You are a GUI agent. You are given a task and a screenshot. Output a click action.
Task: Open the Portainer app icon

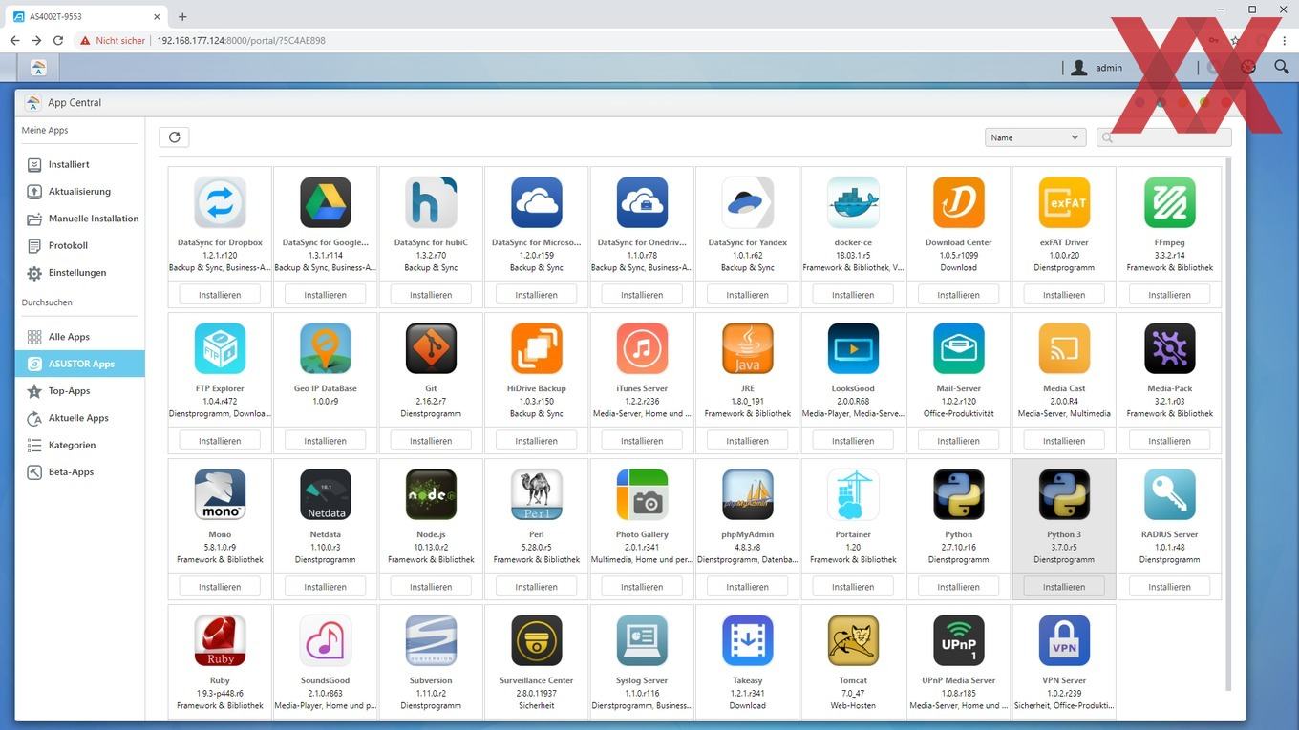pyautogui.click(x=853, y=494)
